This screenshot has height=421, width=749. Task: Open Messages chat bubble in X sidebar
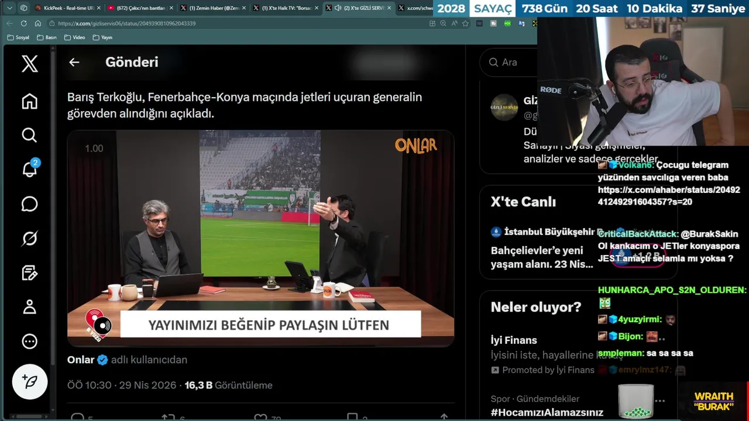(x=30, y=204)
